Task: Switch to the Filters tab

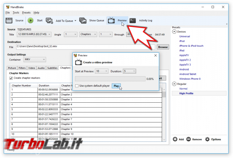Action: [22, 68]
